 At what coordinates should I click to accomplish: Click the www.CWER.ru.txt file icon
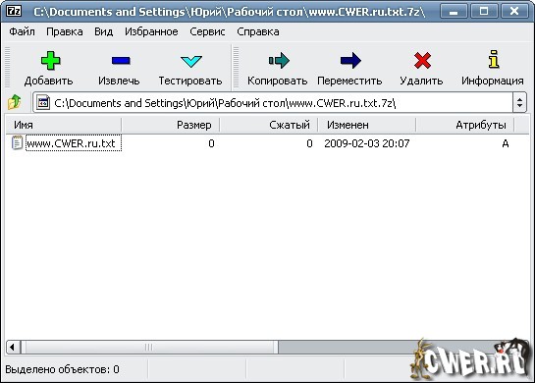[17, 143]
